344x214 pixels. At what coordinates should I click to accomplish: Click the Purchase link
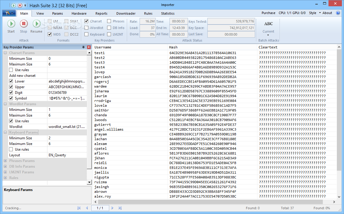pos(268,13)
